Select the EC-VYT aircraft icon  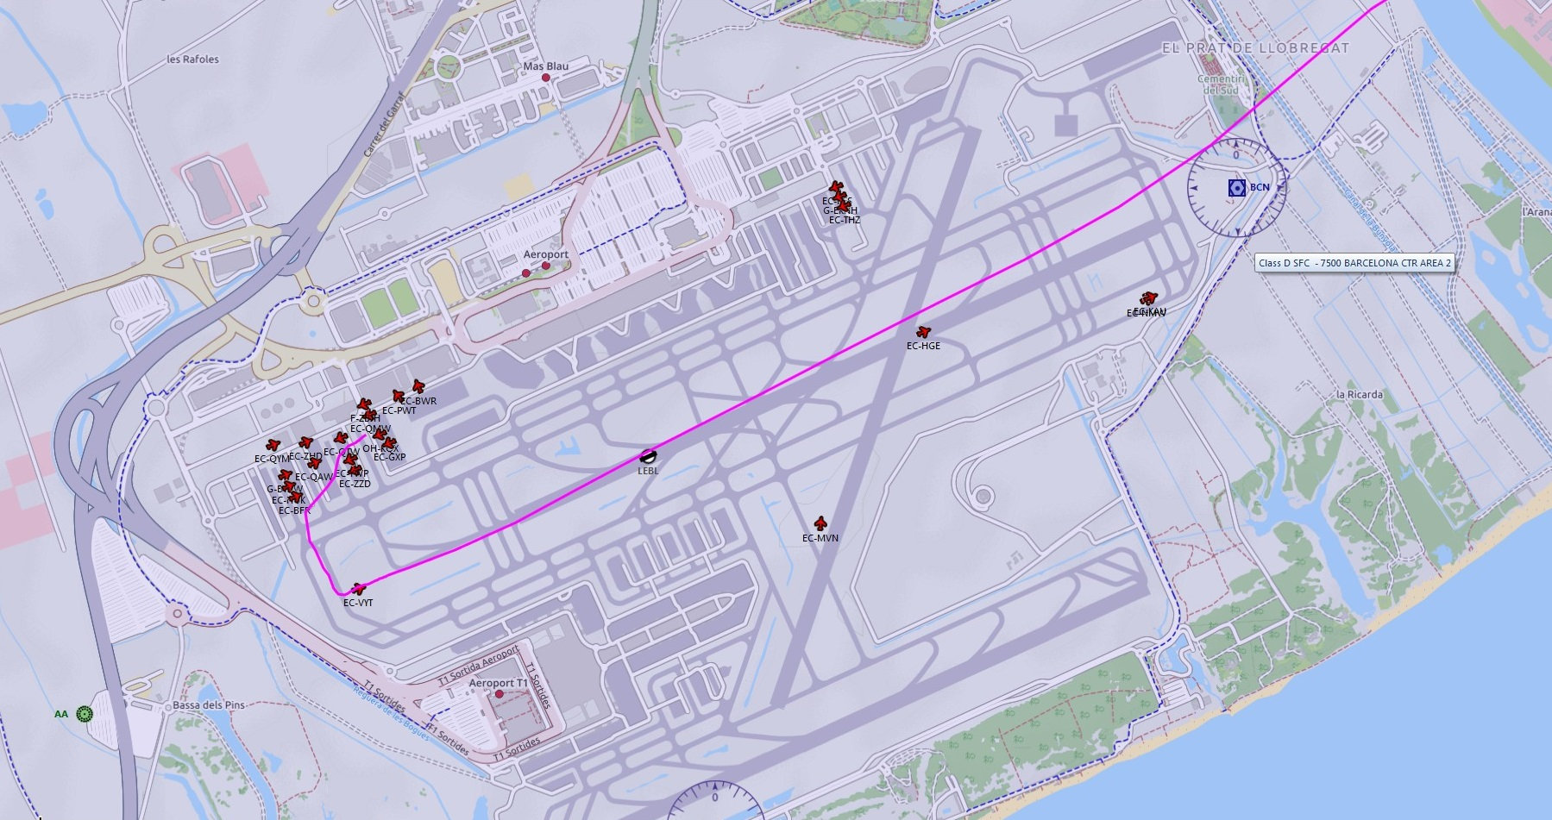(359, 590)
